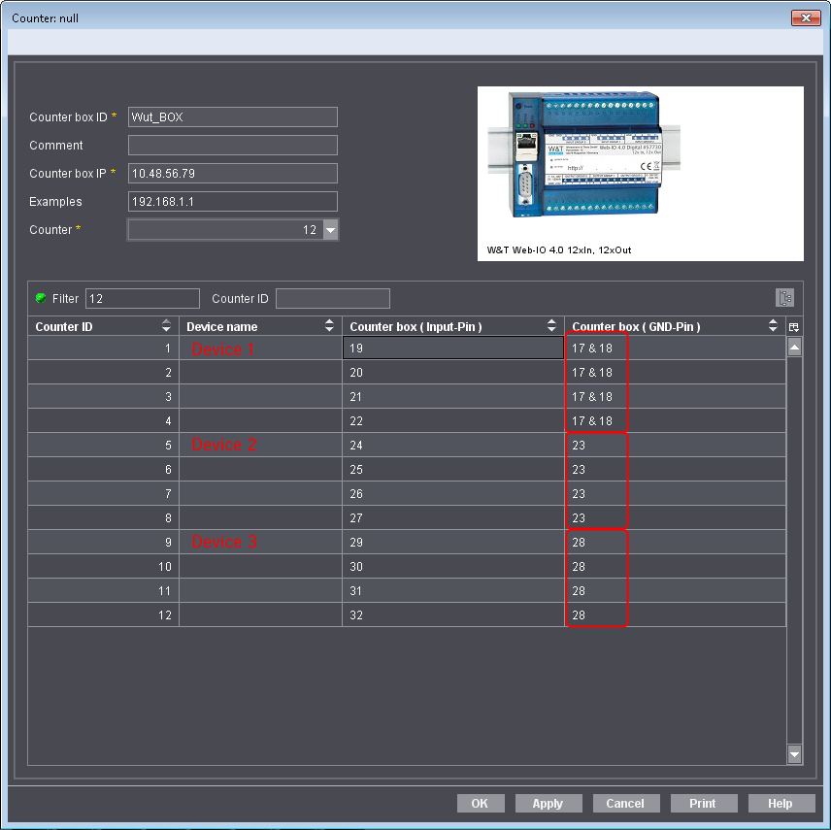This screenshot has width=831, height=830.
Task: Open Help from the dialog buttons
Action: coord(781,803)
